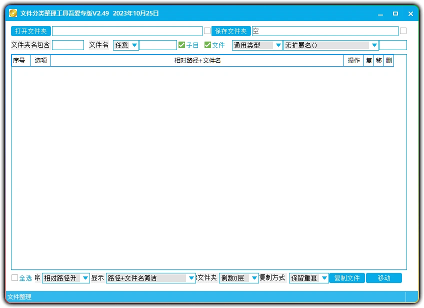Click the 复制文件 button
This screenshot has height=308, width=424.
pos(347,278)
